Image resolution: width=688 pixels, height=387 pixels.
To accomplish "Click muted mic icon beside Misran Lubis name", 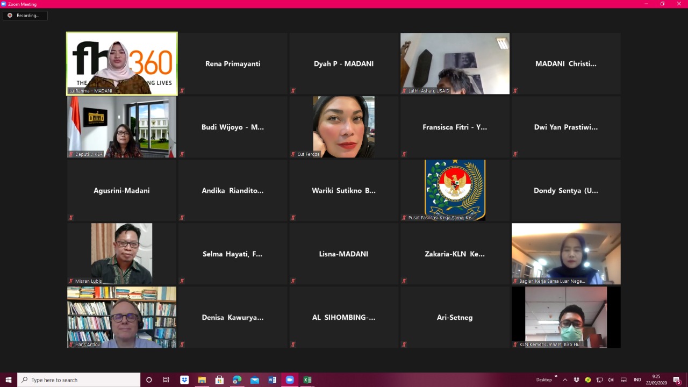I will (x=70, y=281).
